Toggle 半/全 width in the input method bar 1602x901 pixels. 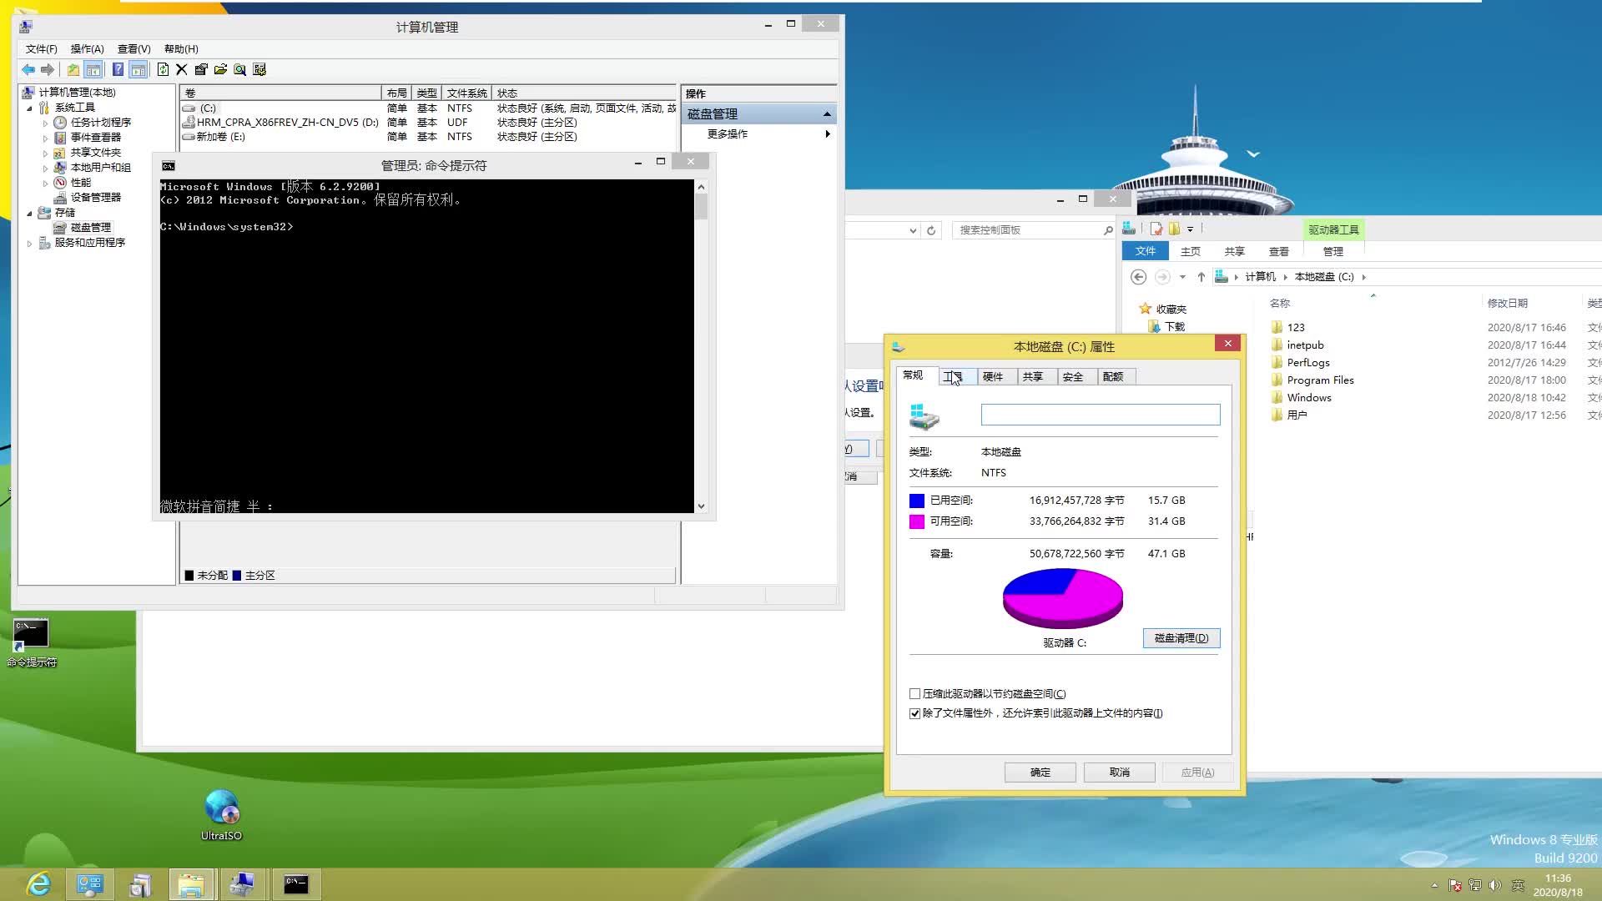point(256,506)
